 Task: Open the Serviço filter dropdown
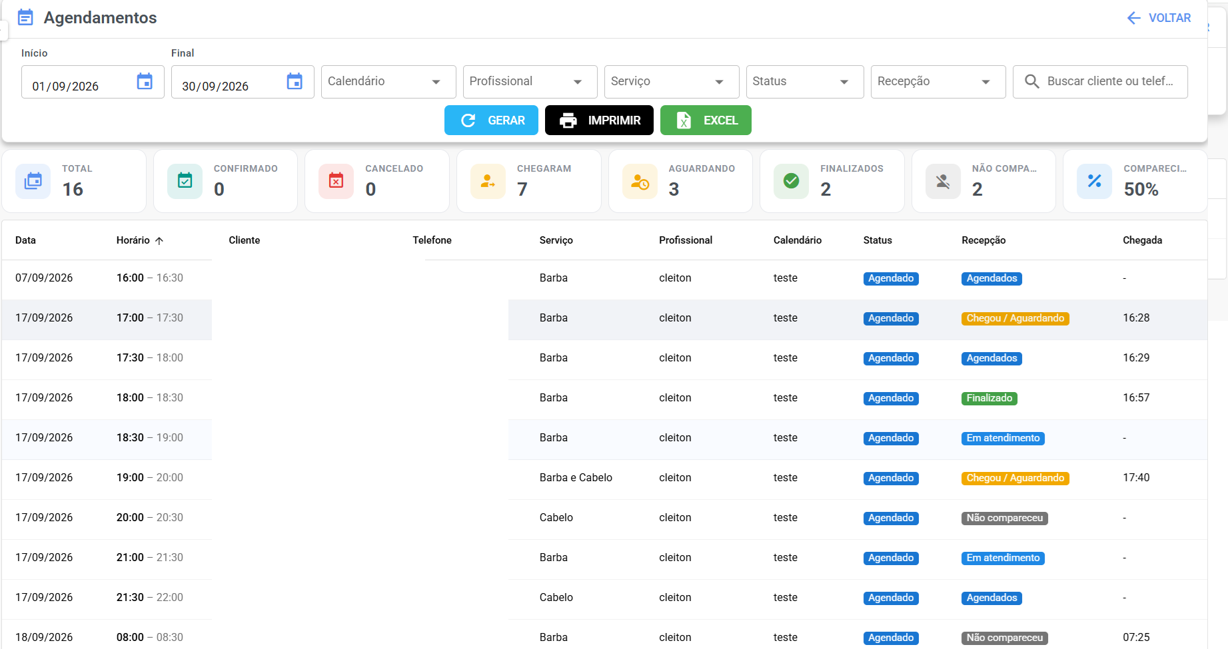(x=672, y=82)
